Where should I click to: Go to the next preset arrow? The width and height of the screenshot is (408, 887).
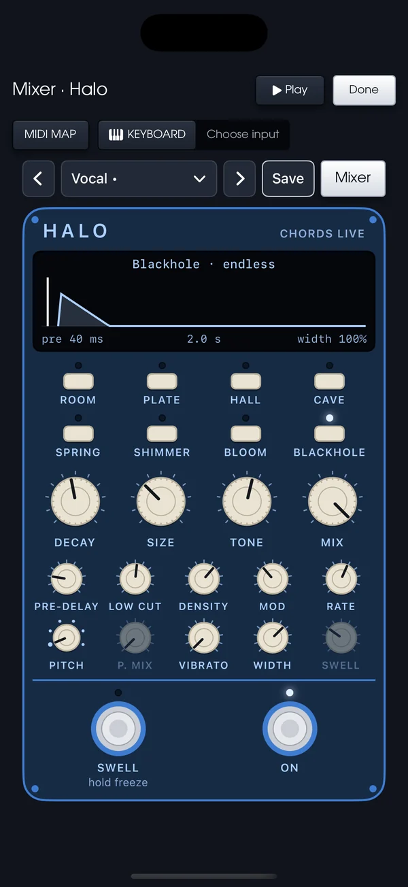239,179
